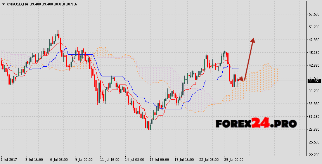
Task: Select the 25 Jul 00:00 time label
Action: coord(234,160)
